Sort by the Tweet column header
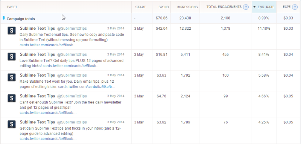Image resolution: width=301 pixels, height=144 pixels. [12, 7]
